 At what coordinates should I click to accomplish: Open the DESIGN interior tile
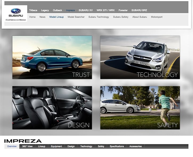pos(52,108)
